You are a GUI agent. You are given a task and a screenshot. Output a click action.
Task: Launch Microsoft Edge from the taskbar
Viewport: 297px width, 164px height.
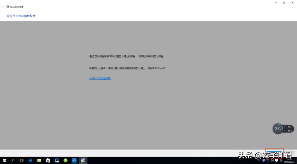[30, 160]
